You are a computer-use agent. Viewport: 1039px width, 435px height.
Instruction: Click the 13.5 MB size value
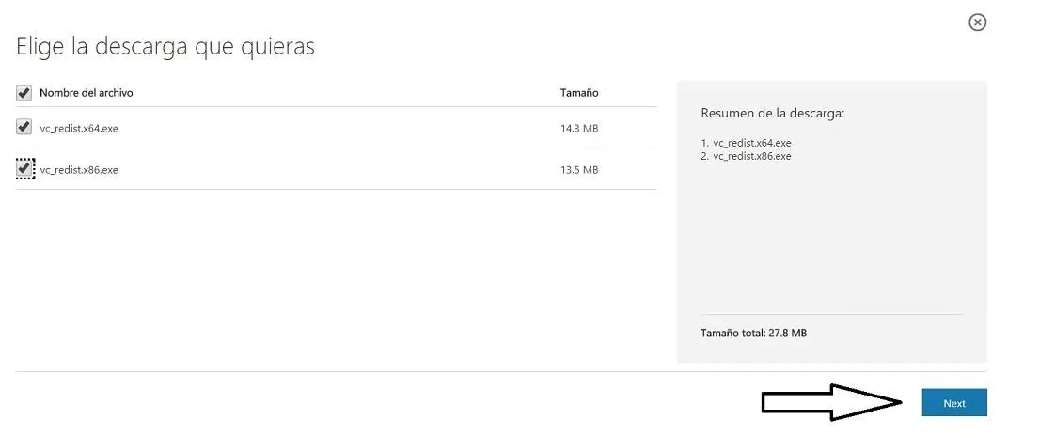(579, 169)
